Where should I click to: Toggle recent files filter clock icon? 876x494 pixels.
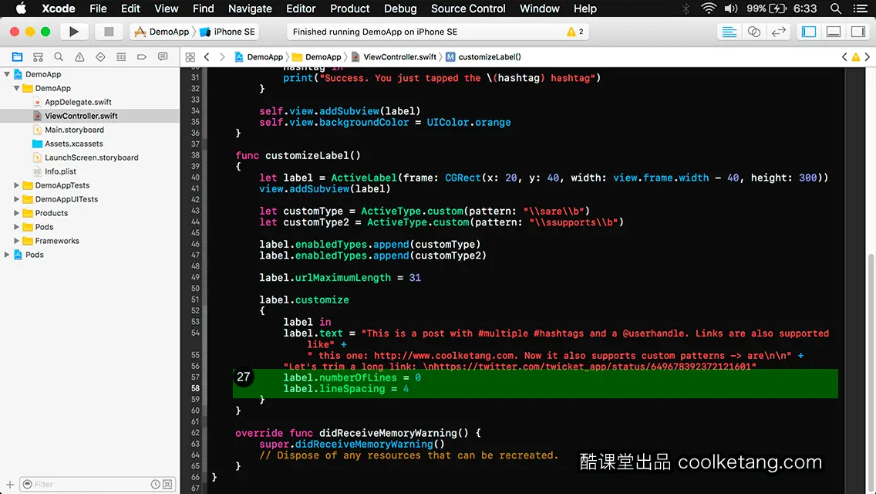click(155, 484)
